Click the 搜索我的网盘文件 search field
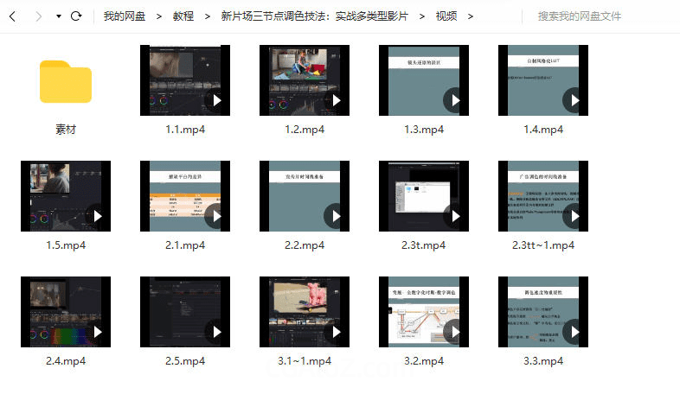 pyautogui.click(x=597, y=16)
